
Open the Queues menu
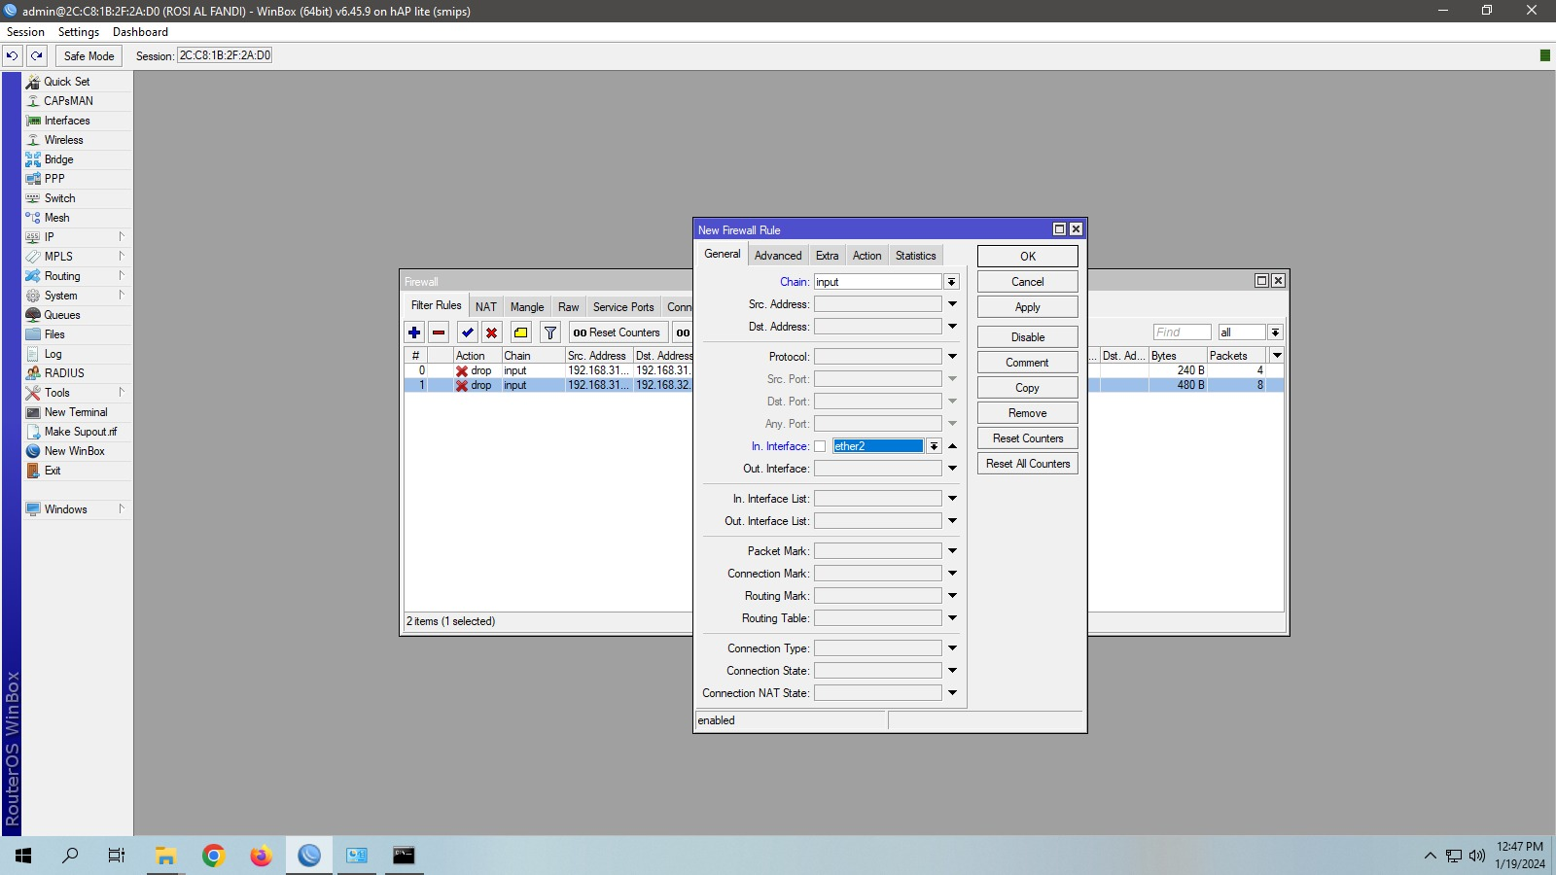coord(61,315)
